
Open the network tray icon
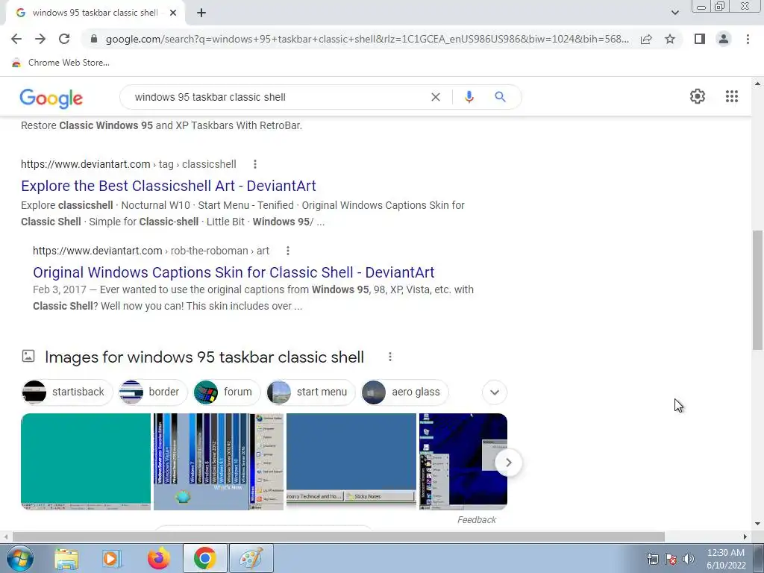pos(652,559)
